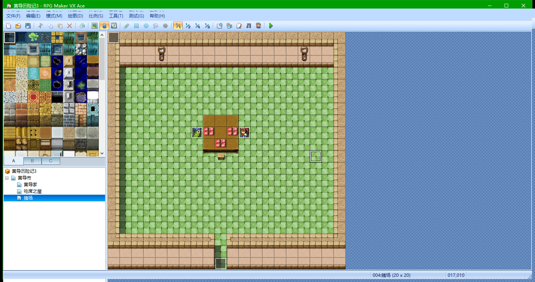The width and height of the screenshot is (535, 282).
Task: Click the Playtest green arrow
Action: point(271,26)
